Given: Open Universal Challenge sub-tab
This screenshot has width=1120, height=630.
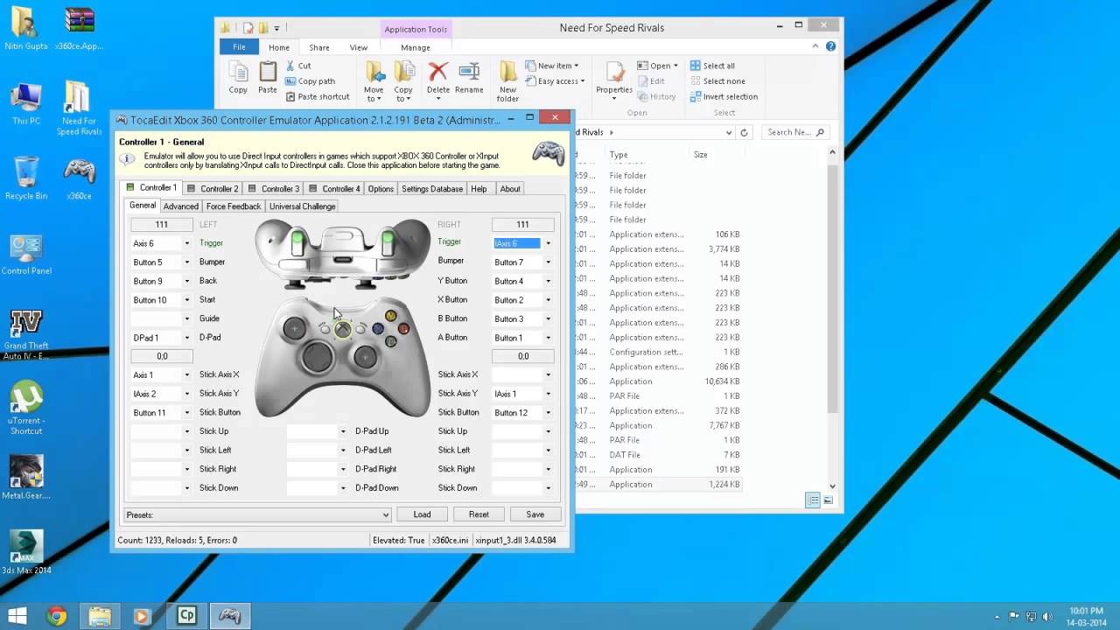Looking at the screenshot, I should coord(302,206).
